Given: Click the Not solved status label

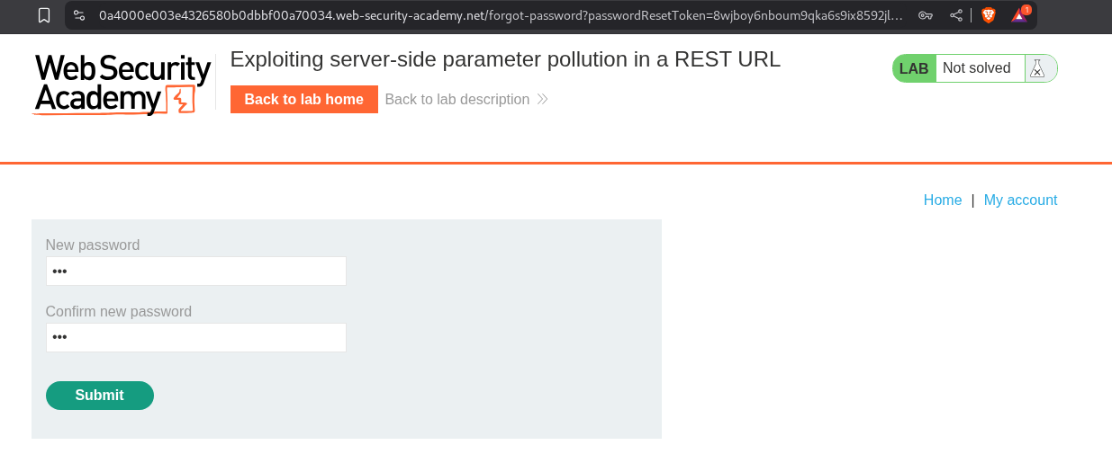Looking at the screenshot, I should point(977,68).
